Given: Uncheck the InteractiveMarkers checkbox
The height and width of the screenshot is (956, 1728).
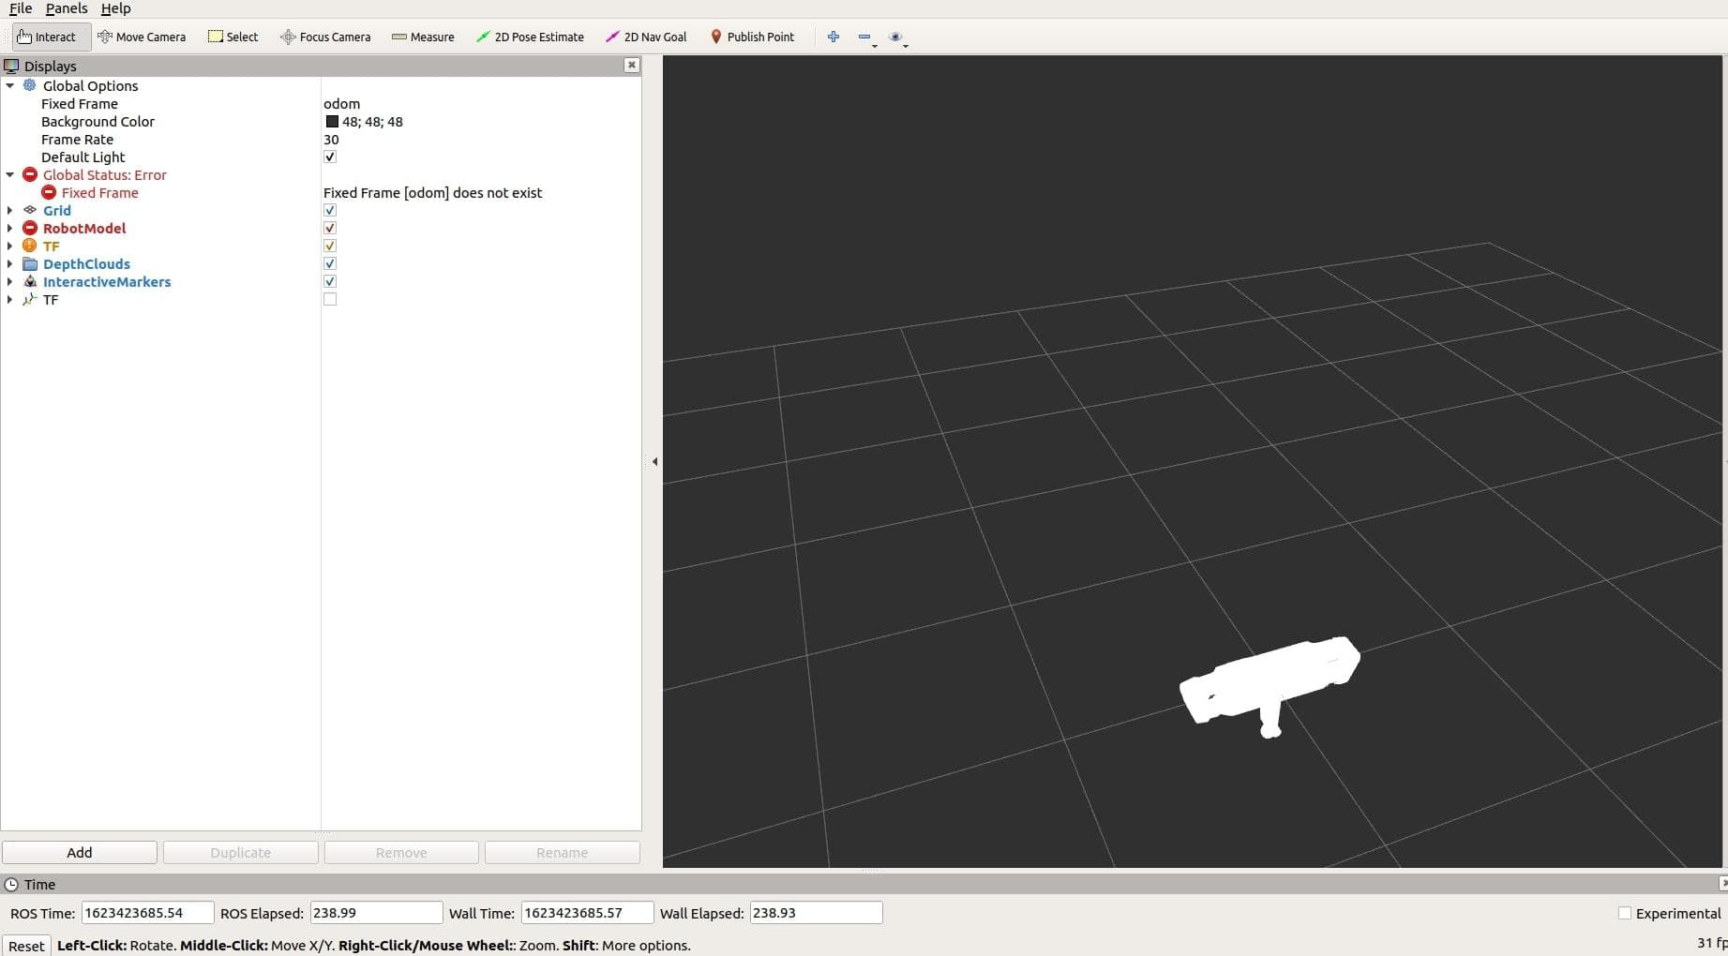Looking at the screenshot, I should [330, 281].
